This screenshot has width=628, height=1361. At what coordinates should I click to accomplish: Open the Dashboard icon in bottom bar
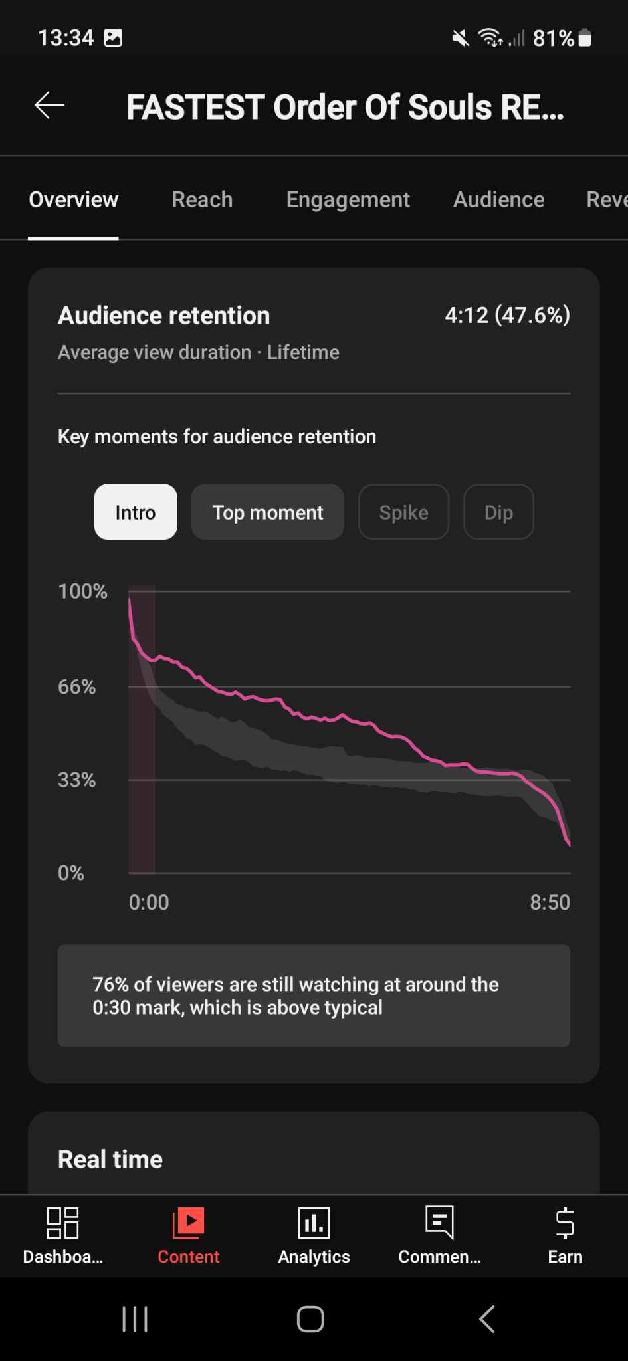(x=62, y=1223)
